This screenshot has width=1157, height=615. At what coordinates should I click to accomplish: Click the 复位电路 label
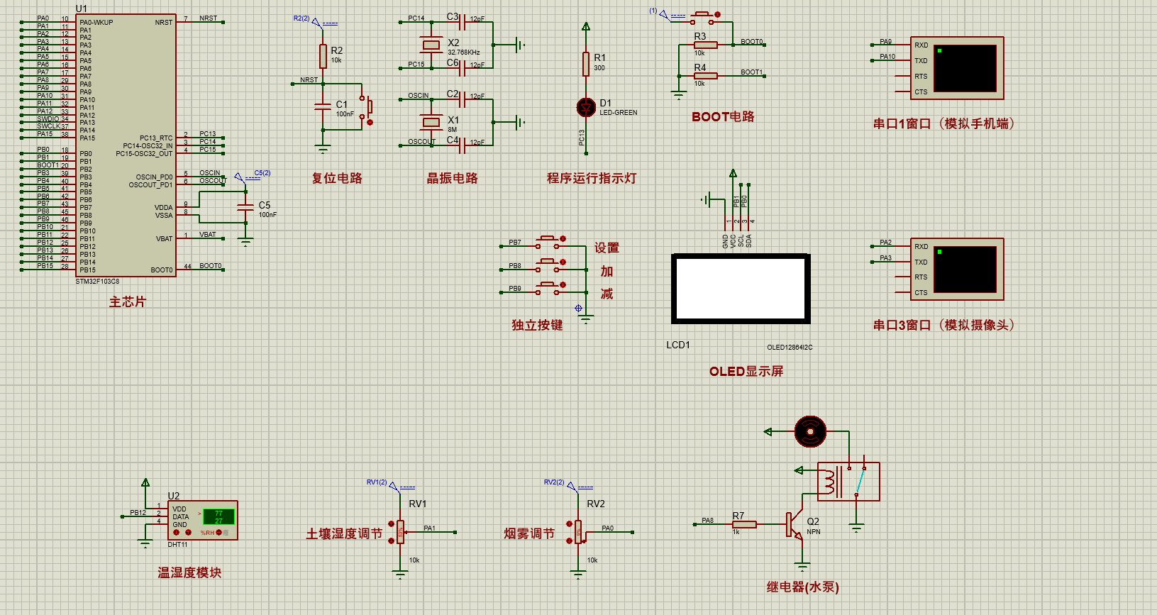pyautogui.click(x=337, y=178)
